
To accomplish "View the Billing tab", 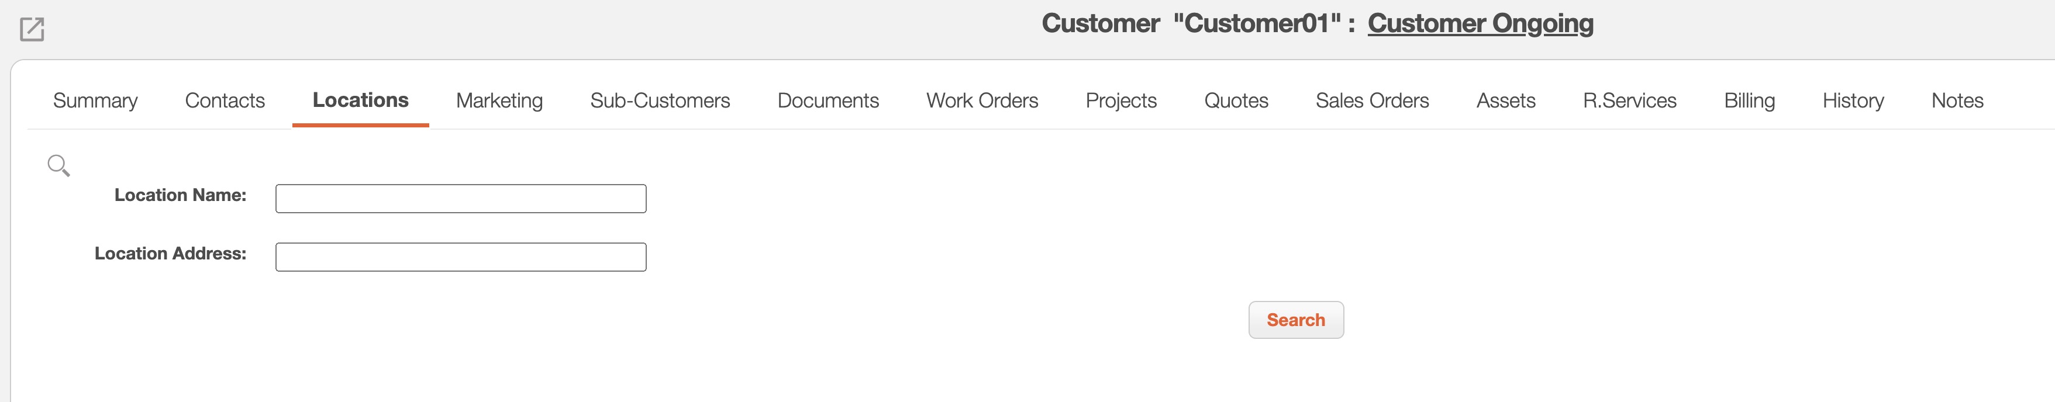I will [x=1750, y=100].
